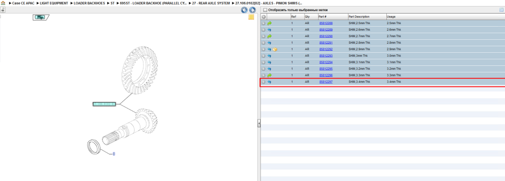The image size is (505, 181).
Task: Collapse the parts panel with the splitter arrow
Action: pyautogui.click(x=259, y=124)
